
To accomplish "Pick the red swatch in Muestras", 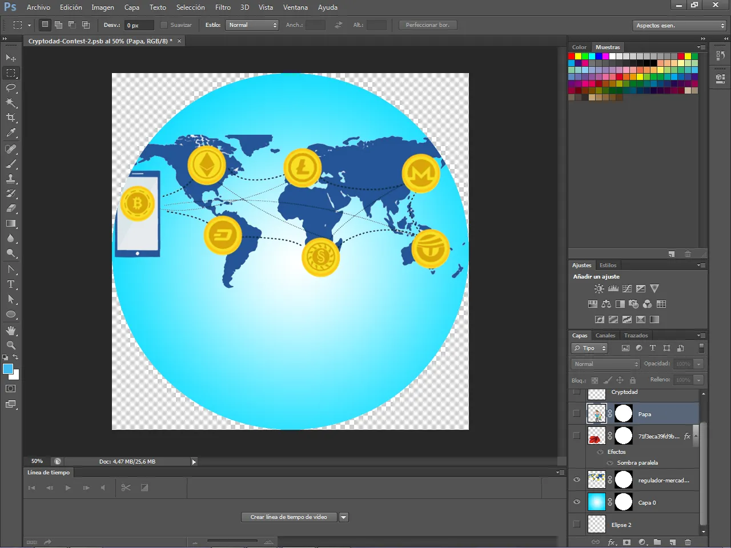I will 571,57.
